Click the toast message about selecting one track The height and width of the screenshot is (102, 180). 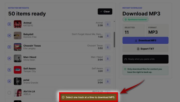pyautogui.click(x=88, y=97)
